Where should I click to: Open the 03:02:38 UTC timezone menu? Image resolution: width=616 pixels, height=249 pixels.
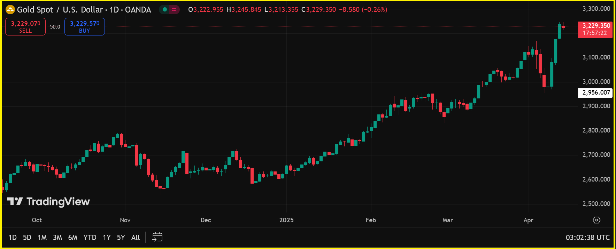pos(587,238)
